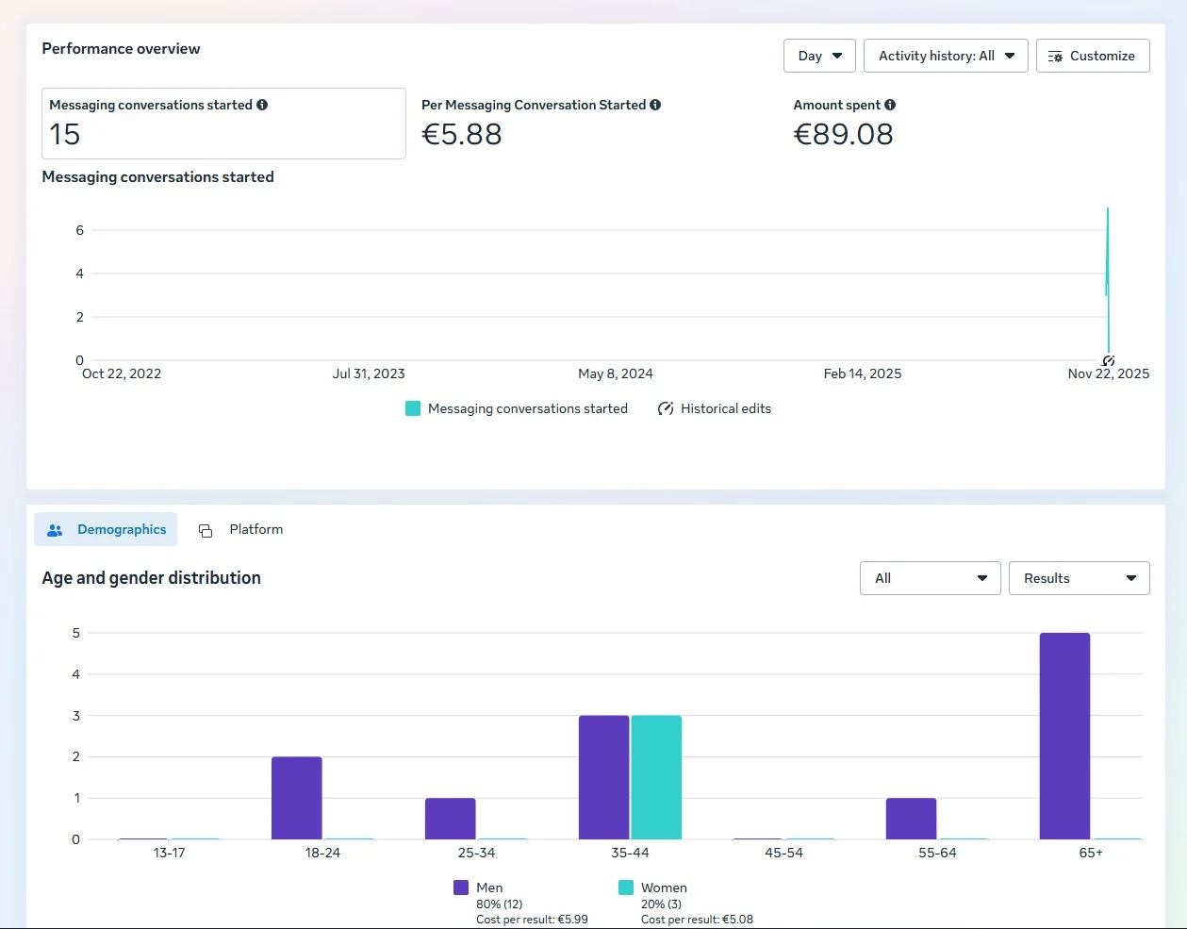Click the Historical edits legend icon

tap(666, 408)
